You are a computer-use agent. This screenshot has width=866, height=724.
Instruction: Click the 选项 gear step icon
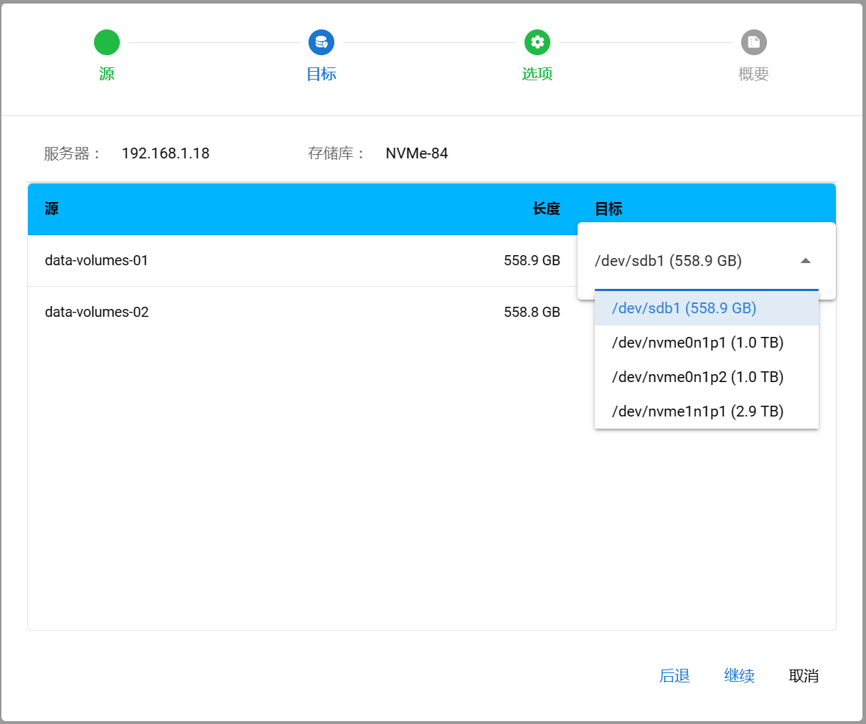click(537, 42)
